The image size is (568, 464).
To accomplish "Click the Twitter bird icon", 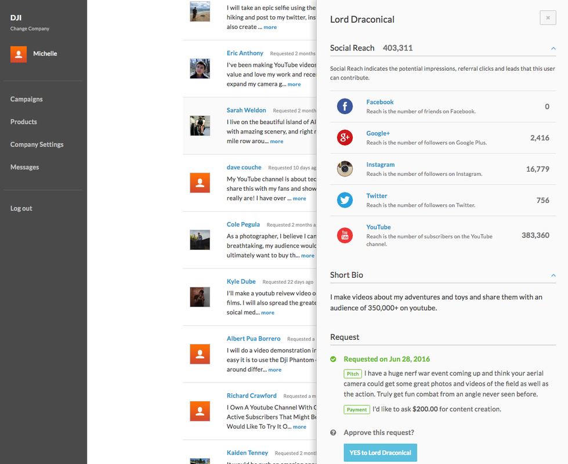I will click(345, 200).
